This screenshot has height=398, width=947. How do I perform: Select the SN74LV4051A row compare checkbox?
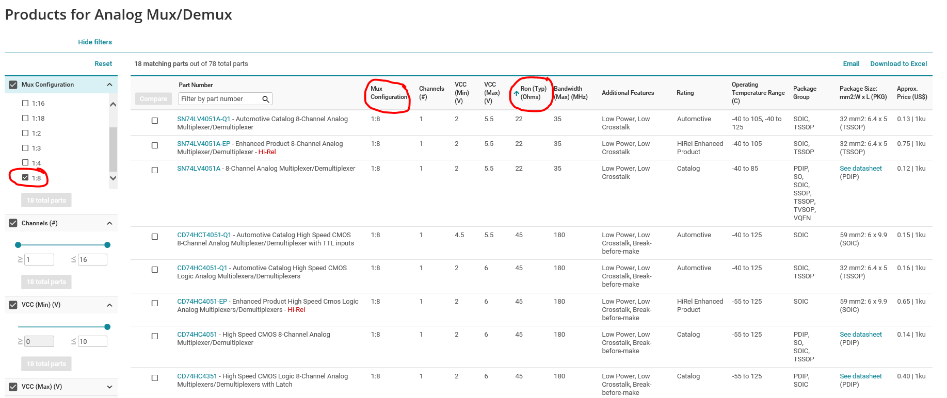[154, 170]
